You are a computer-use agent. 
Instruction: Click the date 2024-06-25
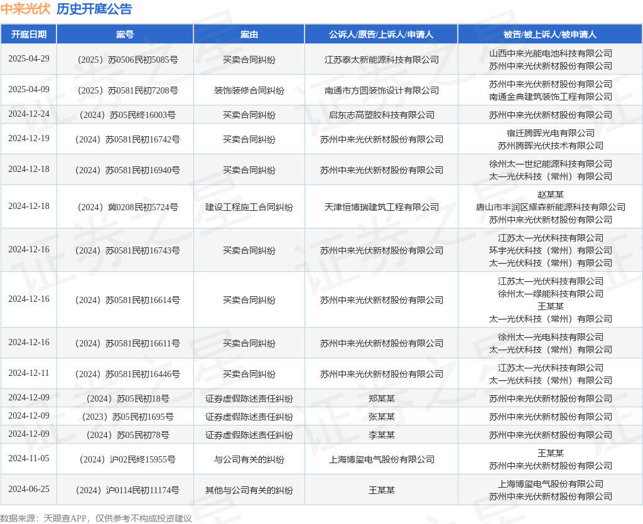click(29, 489)
